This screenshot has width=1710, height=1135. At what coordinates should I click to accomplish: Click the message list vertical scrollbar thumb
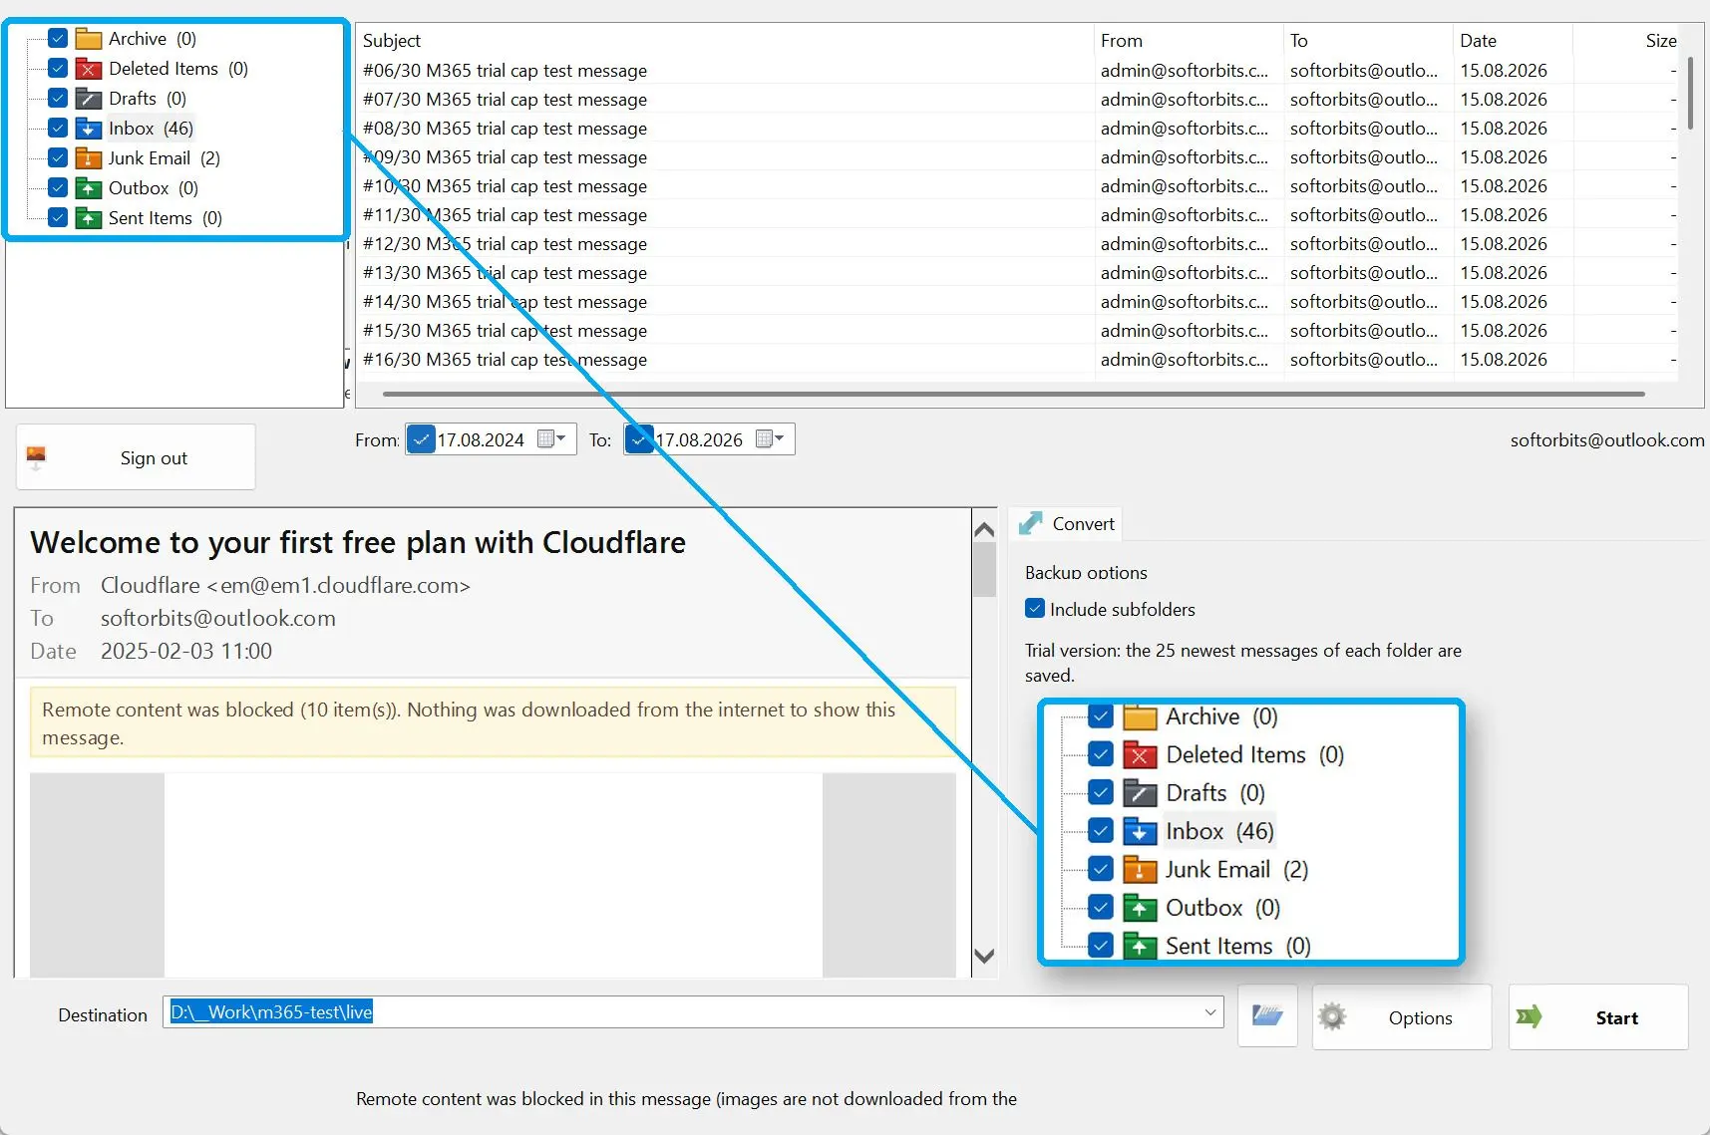(1690, 93)
